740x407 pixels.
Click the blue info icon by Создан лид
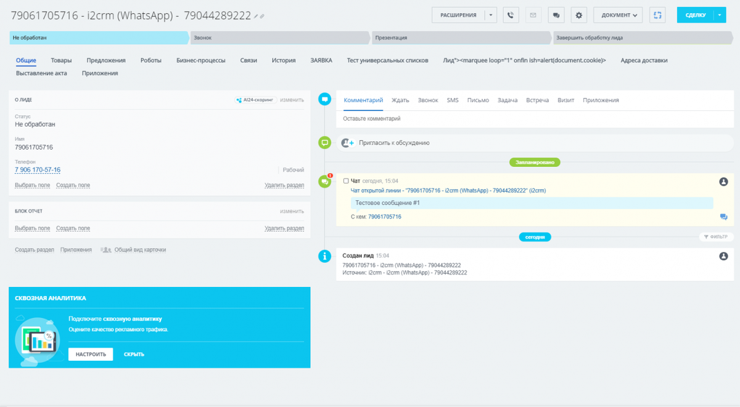click(324, 256)
